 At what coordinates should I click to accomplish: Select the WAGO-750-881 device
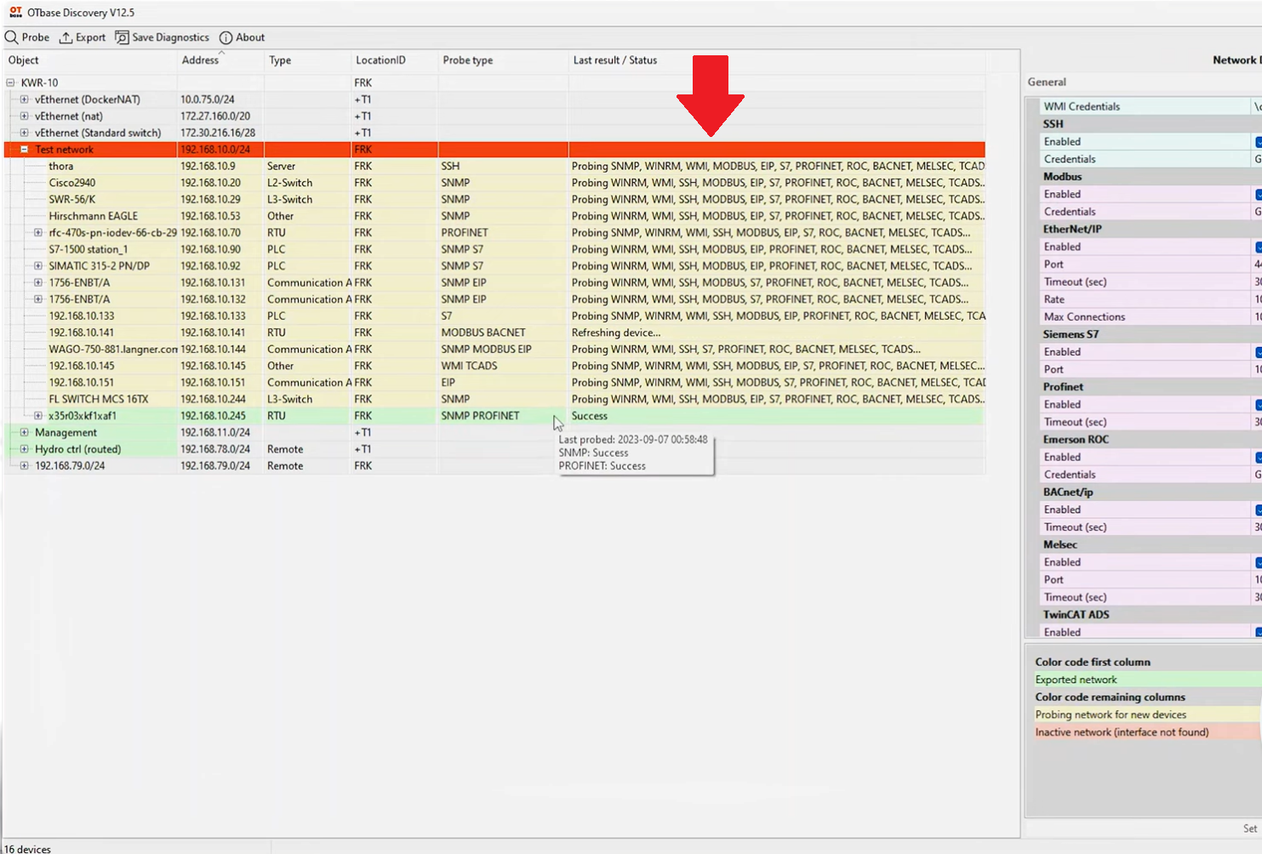(x=112, y=349)
